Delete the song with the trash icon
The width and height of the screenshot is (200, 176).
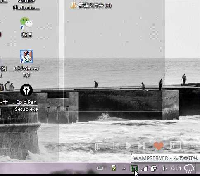point(99,146)
